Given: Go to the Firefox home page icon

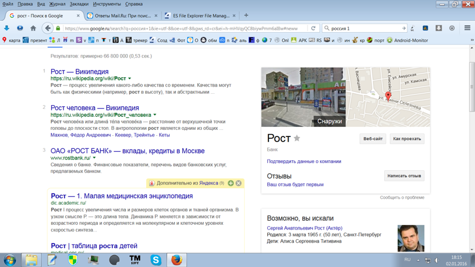Looking at the screenshot, I should click(33, 28).
